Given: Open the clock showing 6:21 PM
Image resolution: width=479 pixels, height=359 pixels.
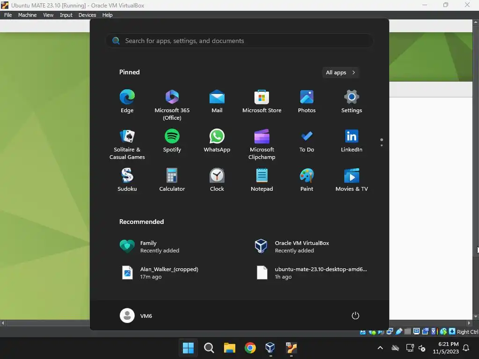Looking at the screenshot, I should (x=446, y=348).
